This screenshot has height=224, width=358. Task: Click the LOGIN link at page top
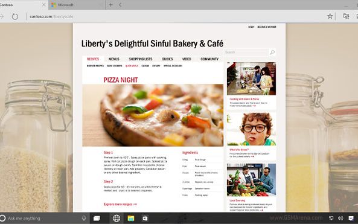pos(251,27)
